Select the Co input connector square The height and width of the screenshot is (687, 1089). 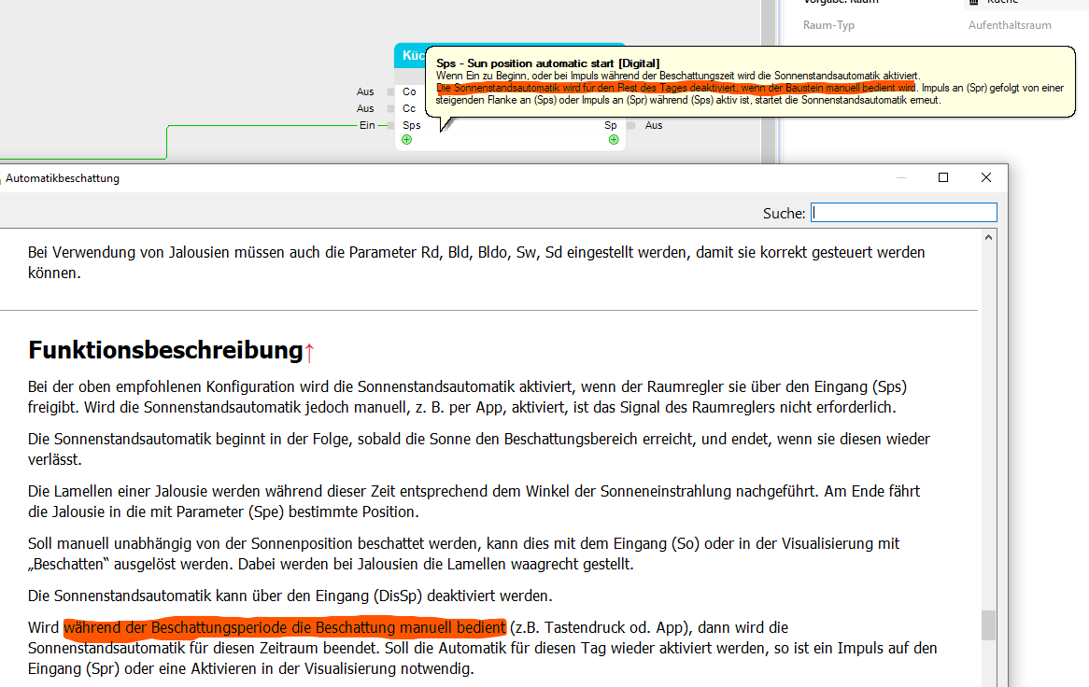[x=390, y=92]
